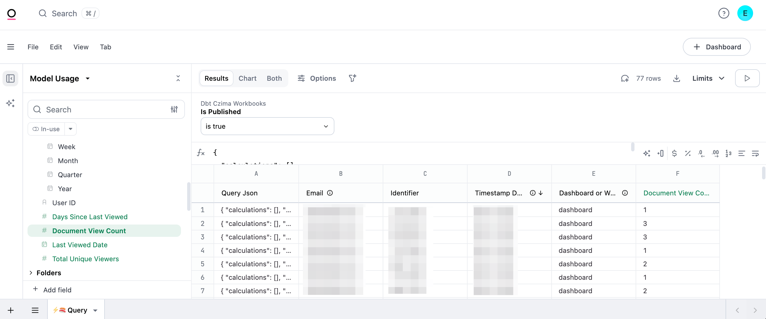This screenshot has height=319, width=766.
Task: Click the field search filter settings icon
Action: pos(174,110)
